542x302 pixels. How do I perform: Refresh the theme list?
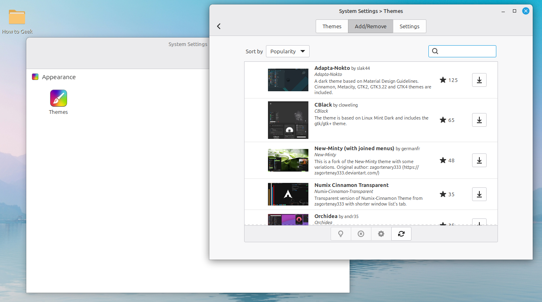click(401, 234)
